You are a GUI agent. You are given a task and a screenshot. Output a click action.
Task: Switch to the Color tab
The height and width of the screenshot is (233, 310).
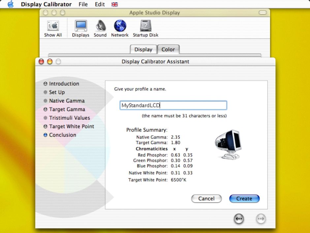[168, 49]
